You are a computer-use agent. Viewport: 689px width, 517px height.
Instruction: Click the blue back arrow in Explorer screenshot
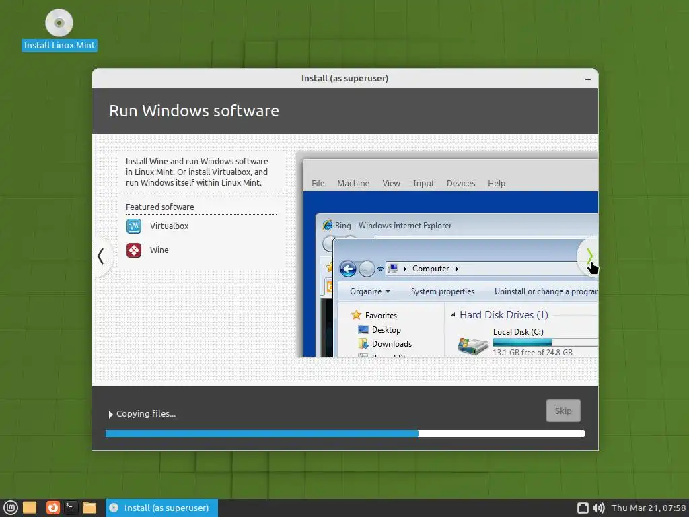[348, 269]
